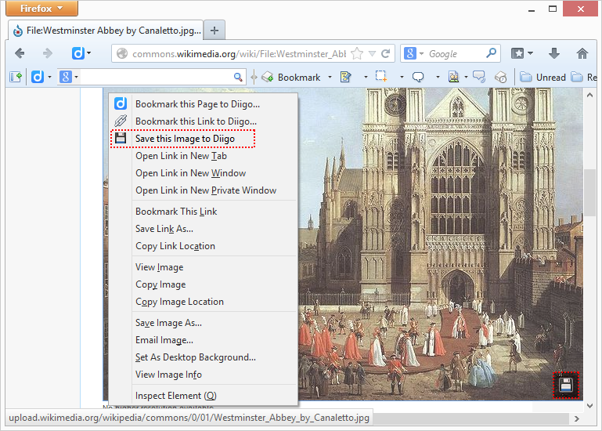Click the URL address field
The image size is (602, 431).
coord(239,54)
